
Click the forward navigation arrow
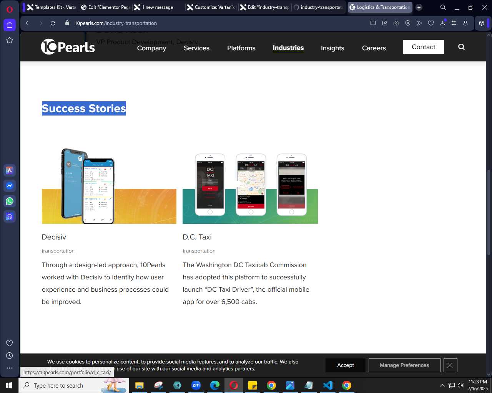pos(41,23)
